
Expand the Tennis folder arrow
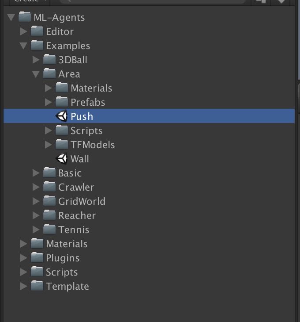[36, 230]
